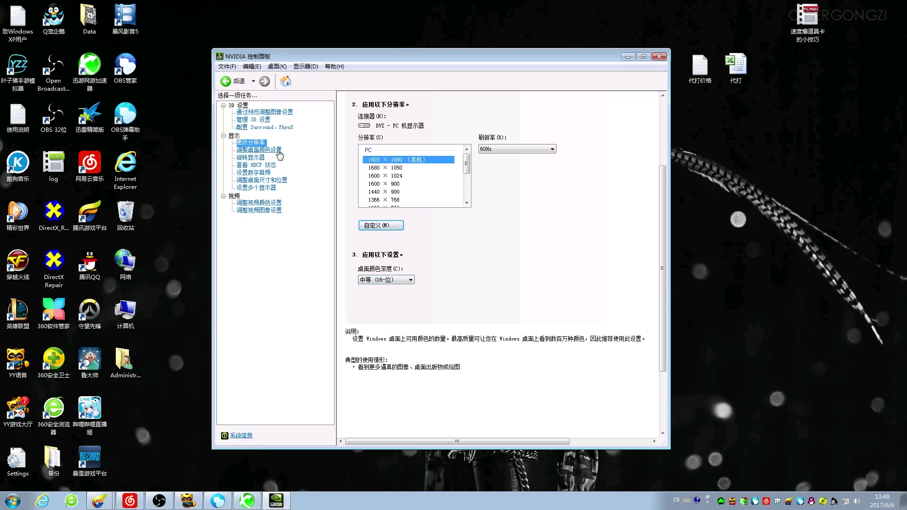Image resolution: width=907 pixels, height=510 pixels.
Task: Open Internet Explorer from taskbar
Action: 42,501
